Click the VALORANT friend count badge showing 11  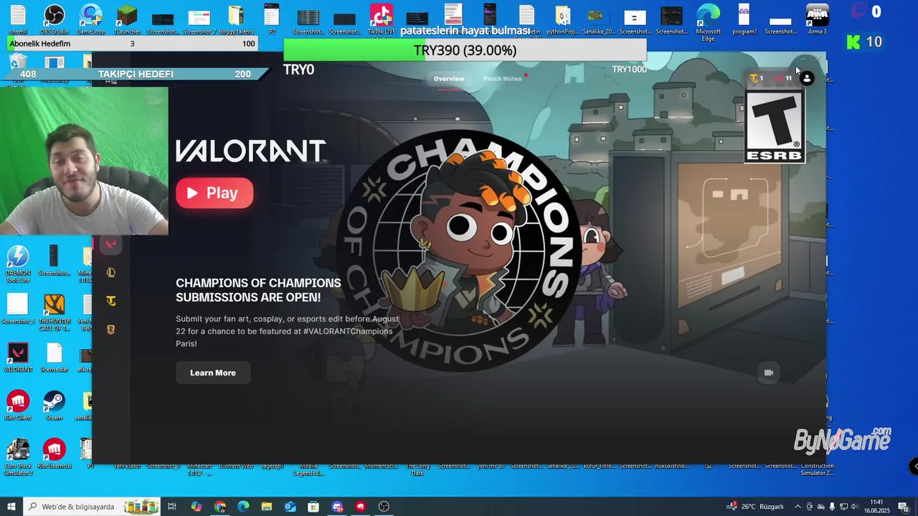(x=784, y=79)
